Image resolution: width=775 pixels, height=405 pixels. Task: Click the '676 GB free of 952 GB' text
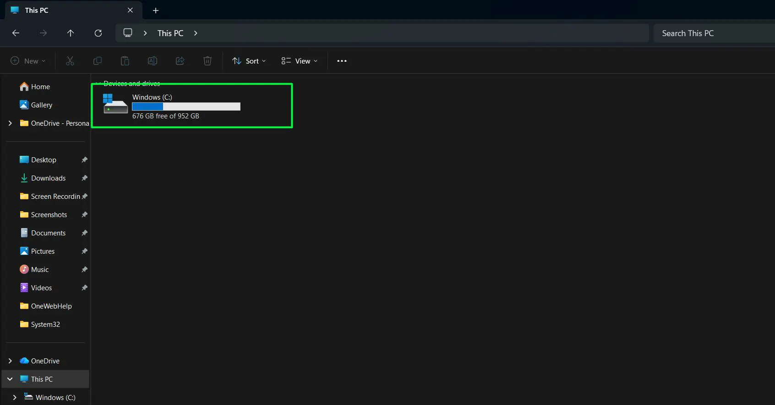(166, 116)
